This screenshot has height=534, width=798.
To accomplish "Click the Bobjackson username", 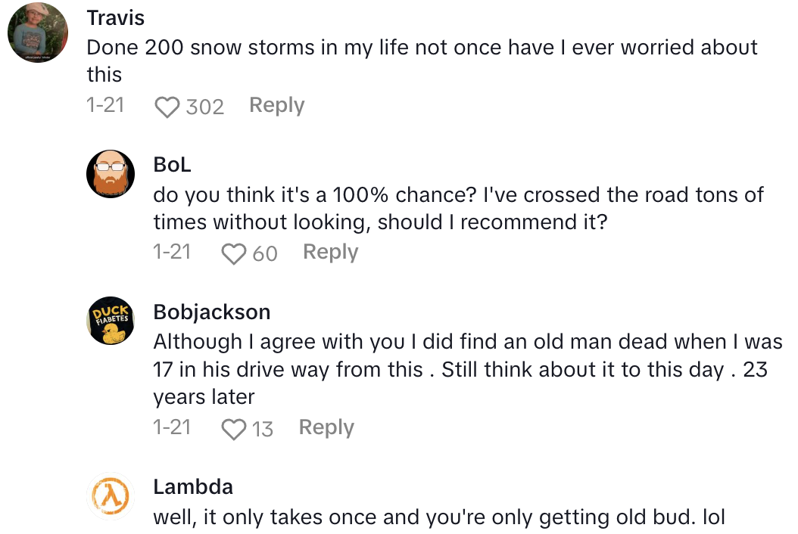I will pyautogui.click(x=211, y=312).
